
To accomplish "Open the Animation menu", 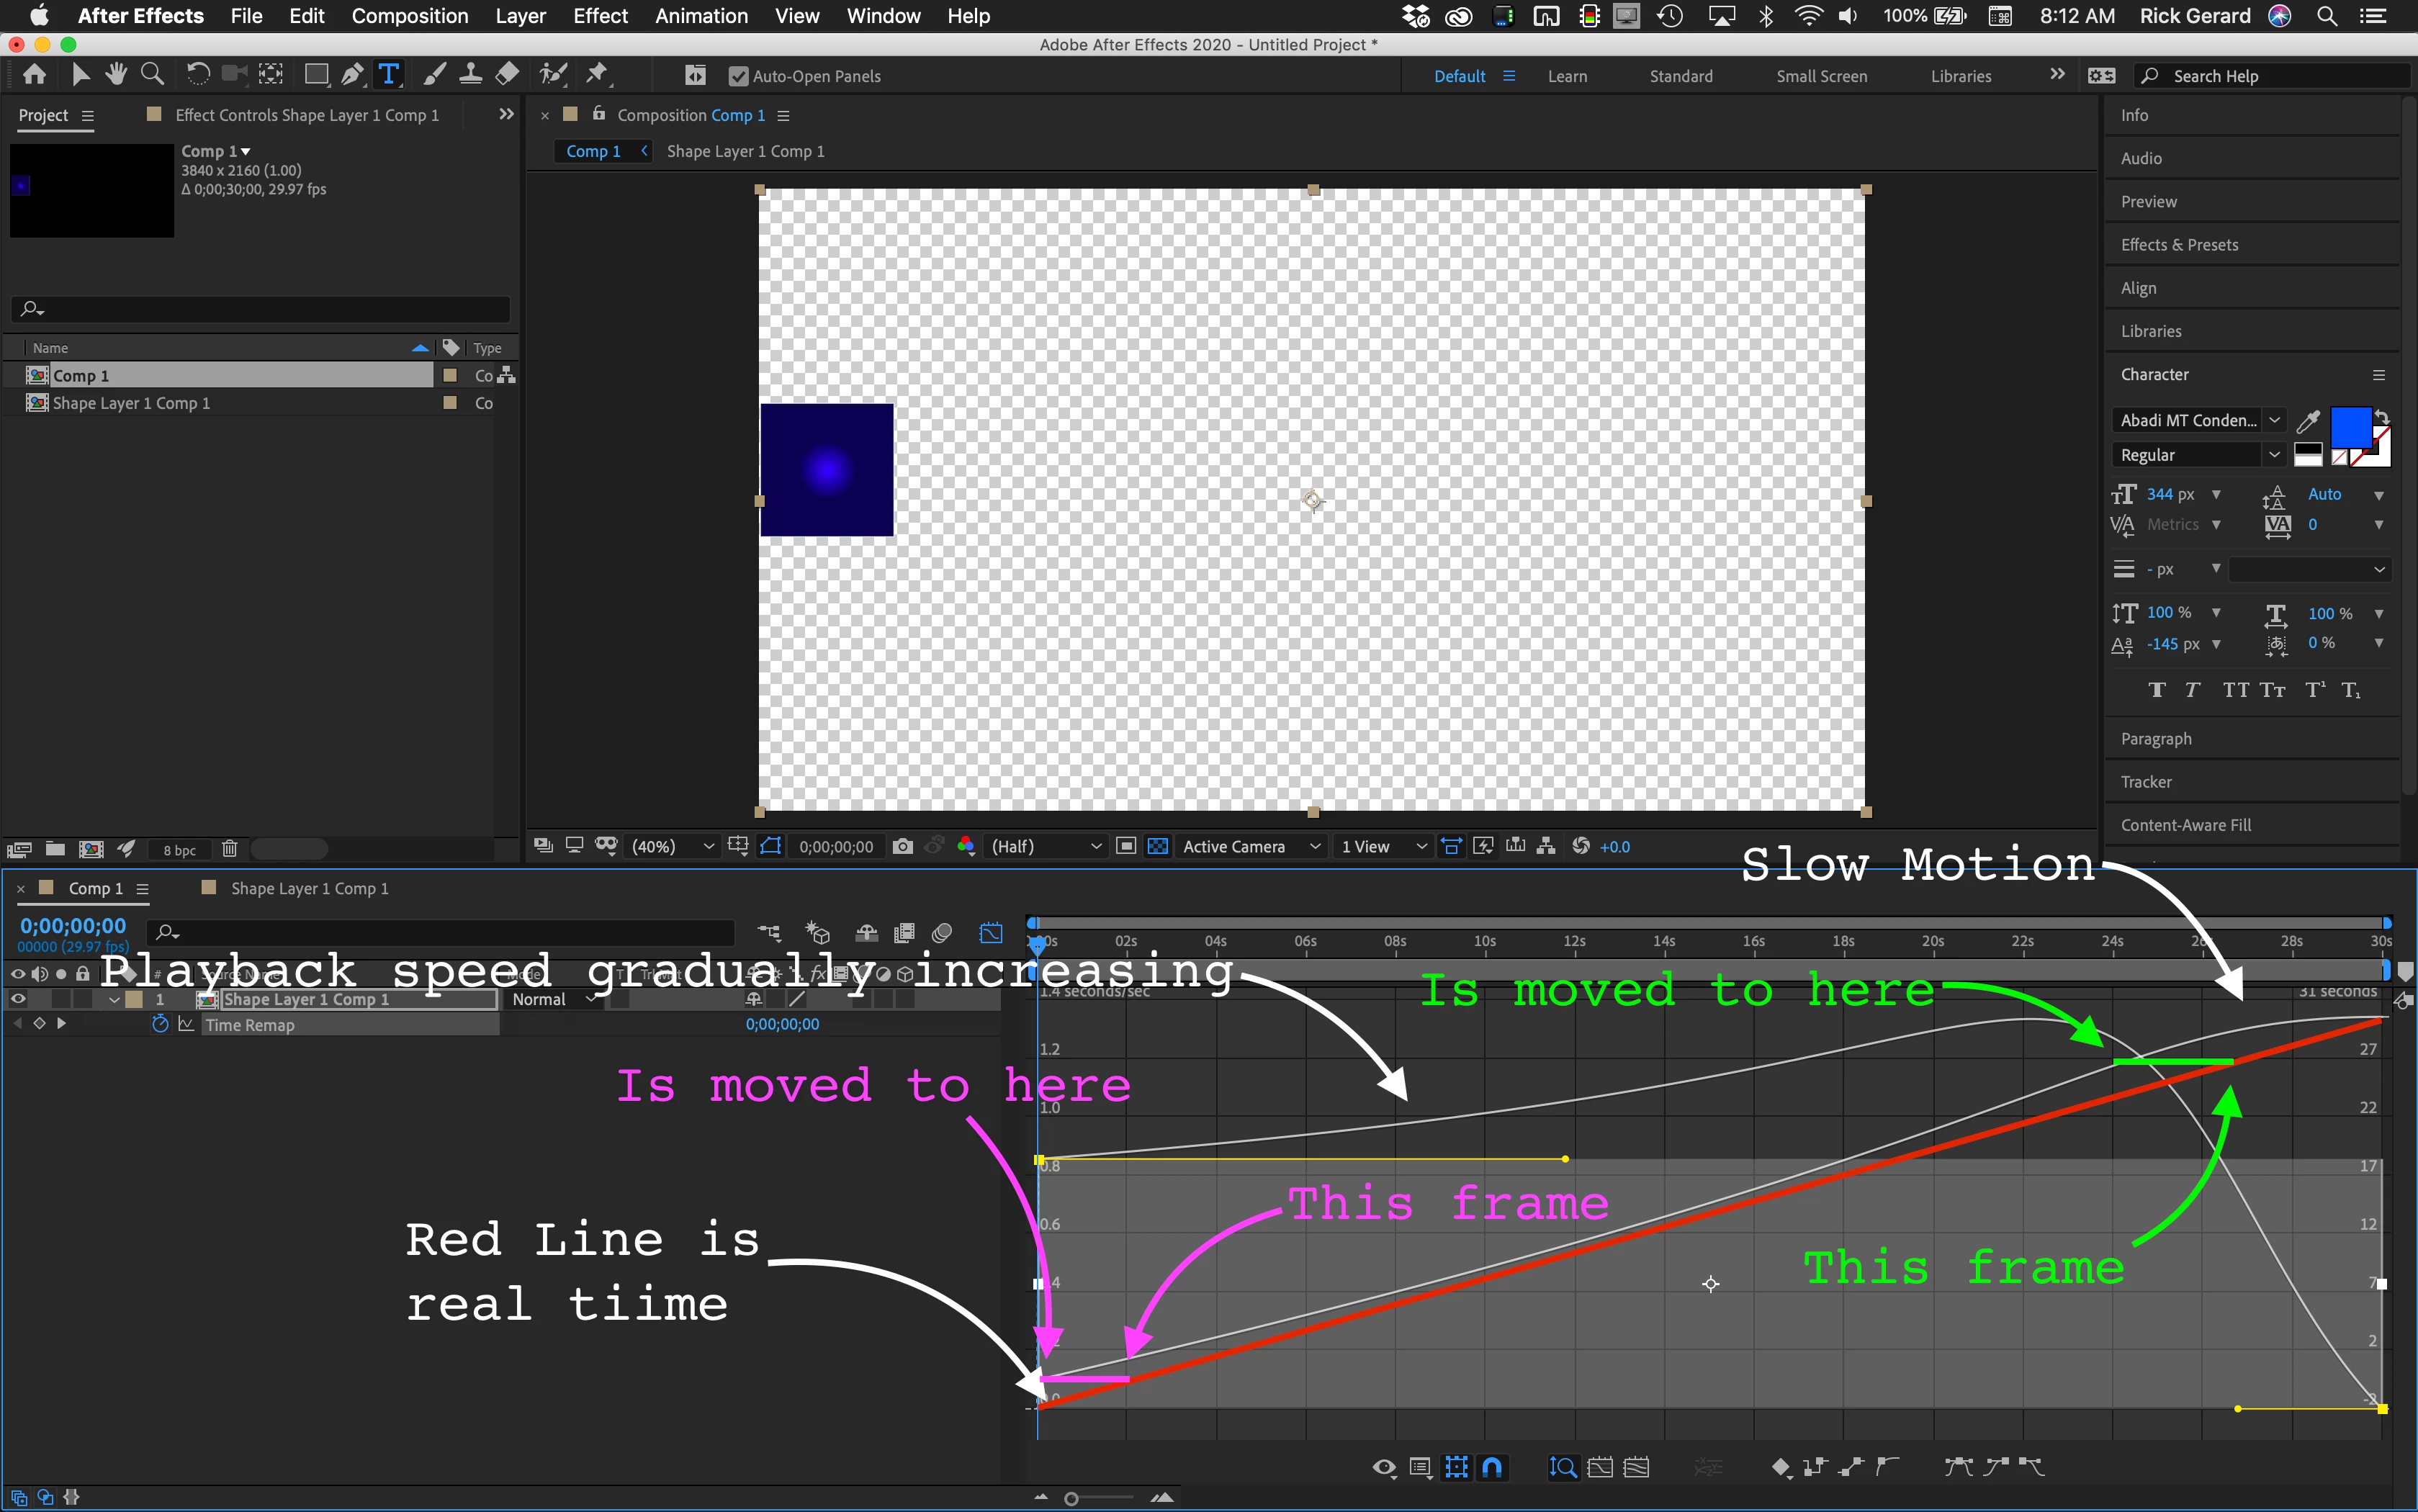I will (701, 16).
